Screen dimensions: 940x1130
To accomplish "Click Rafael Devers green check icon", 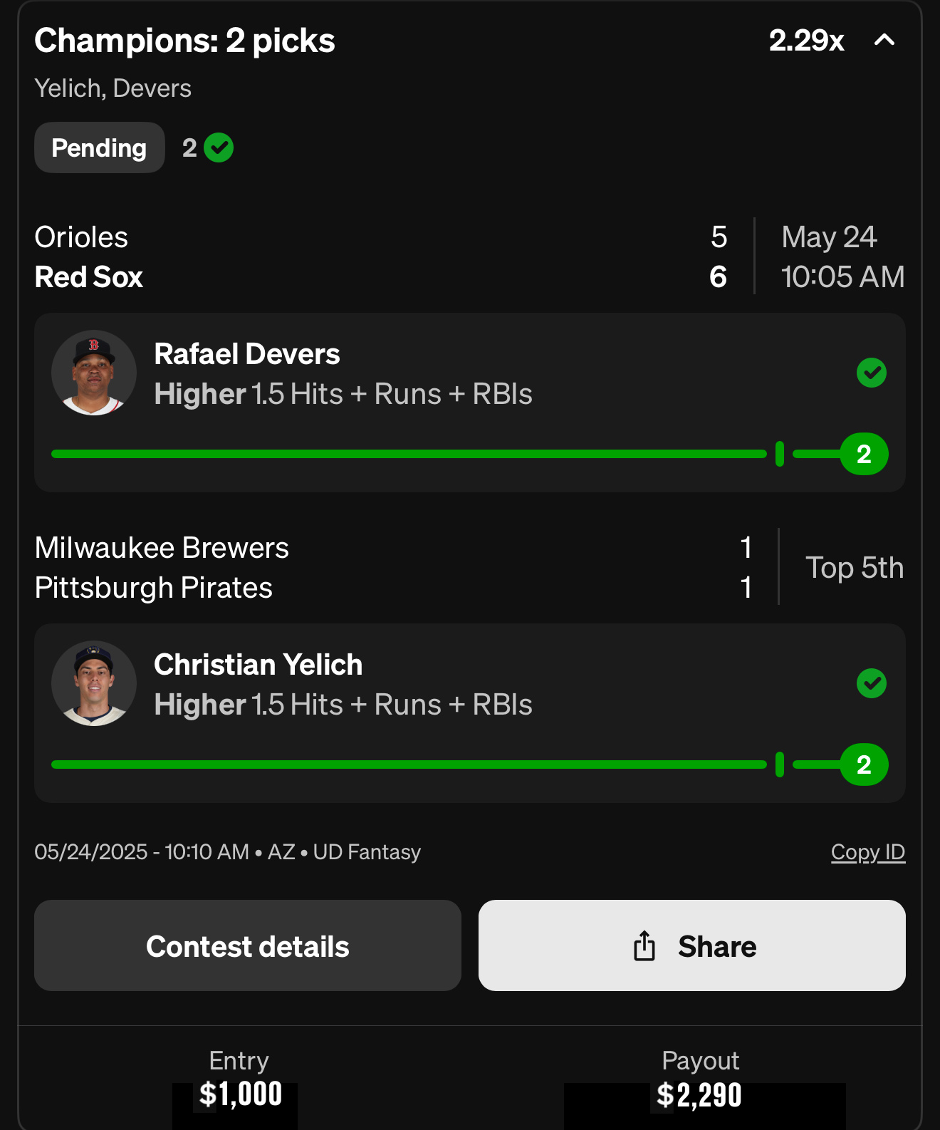I will pyautogui.click(x=872, y=373).
